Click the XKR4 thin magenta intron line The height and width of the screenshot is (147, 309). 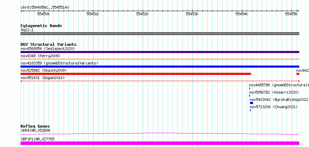(160, 133)
